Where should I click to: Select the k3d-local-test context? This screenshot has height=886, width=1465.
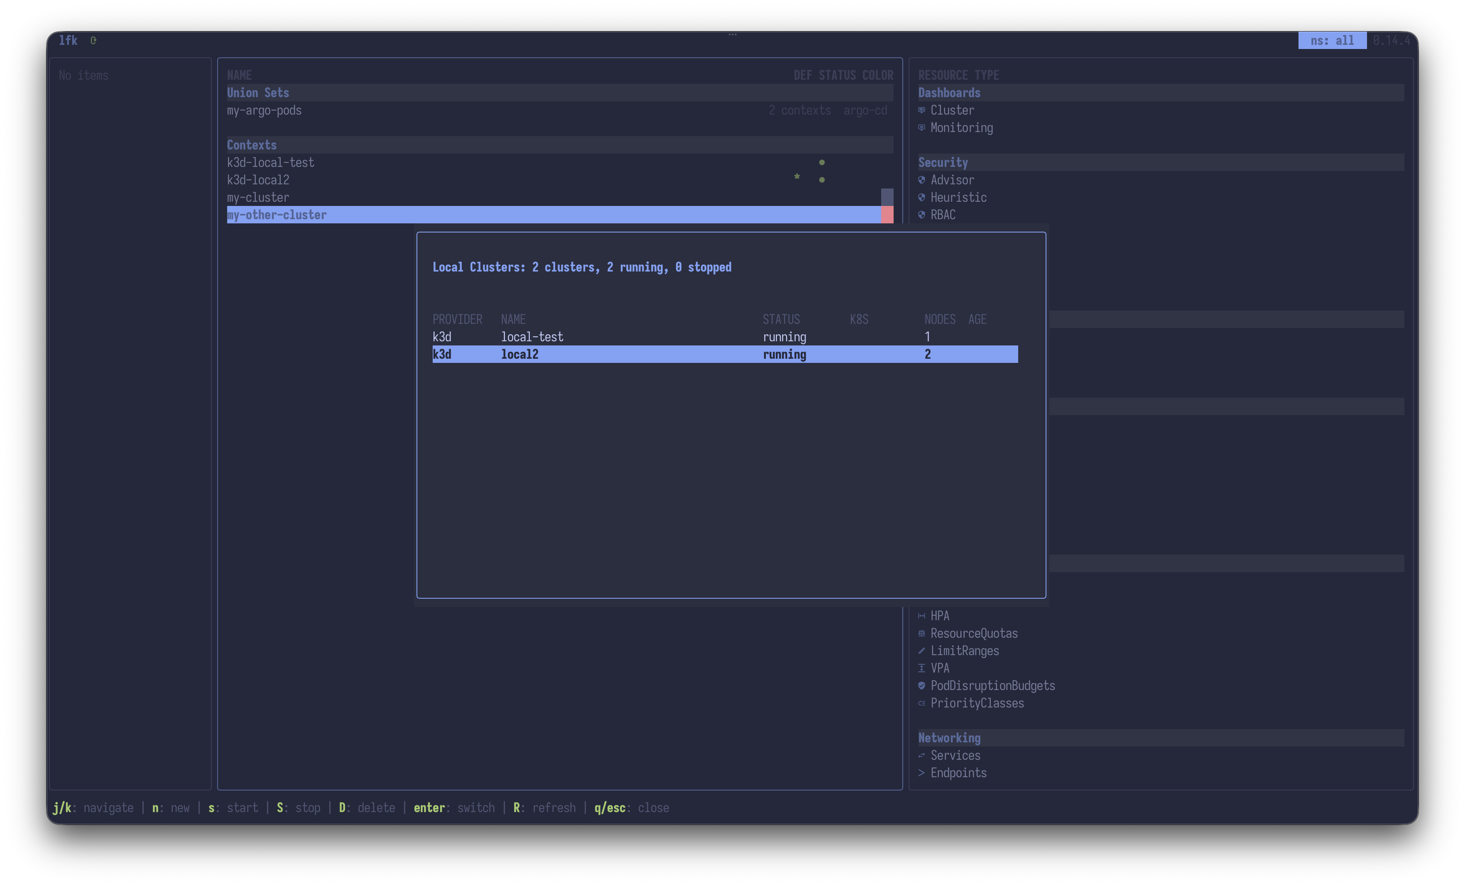point(559,162)
